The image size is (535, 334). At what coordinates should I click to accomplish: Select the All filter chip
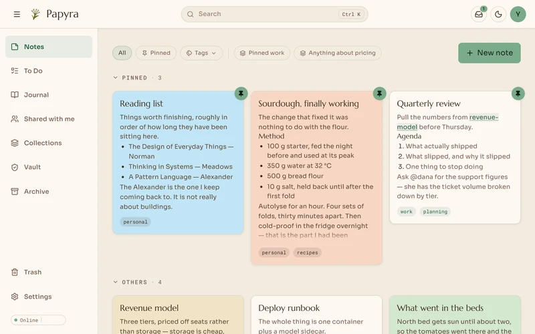[x=122, y=53]
